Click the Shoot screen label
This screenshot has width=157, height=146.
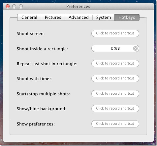(x=31, y=33)
